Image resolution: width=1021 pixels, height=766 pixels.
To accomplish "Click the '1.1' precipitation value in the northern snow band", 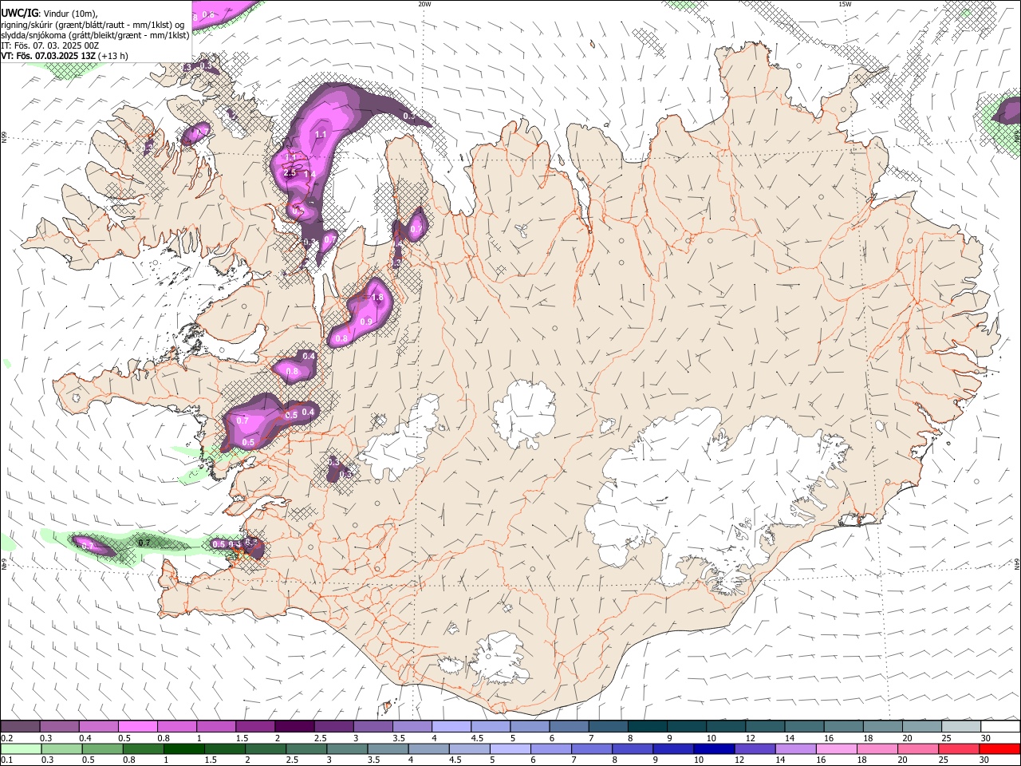I will 321,135.
